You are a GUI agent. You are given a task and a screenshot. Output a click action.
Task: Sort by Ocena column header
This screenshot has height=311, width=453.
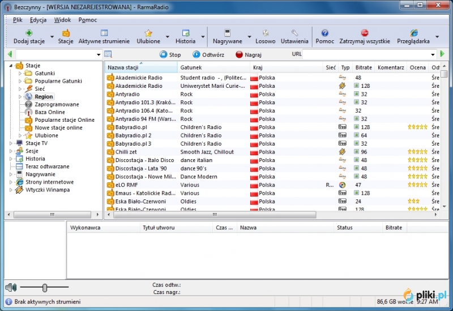point(417,67)
